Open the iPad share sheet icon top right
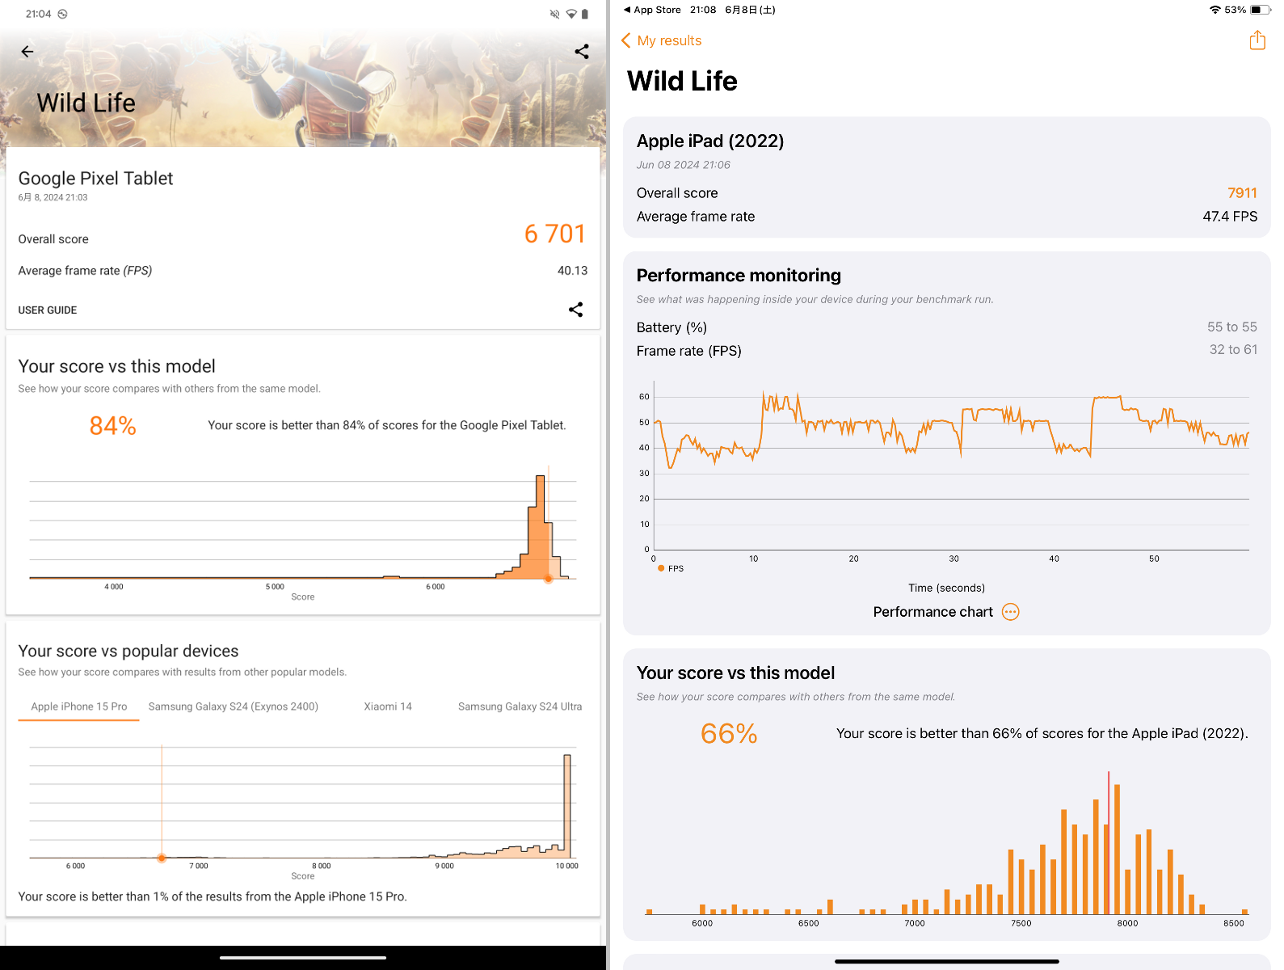Viewport: 1284px width, 970px height. tap(1257, 40)
